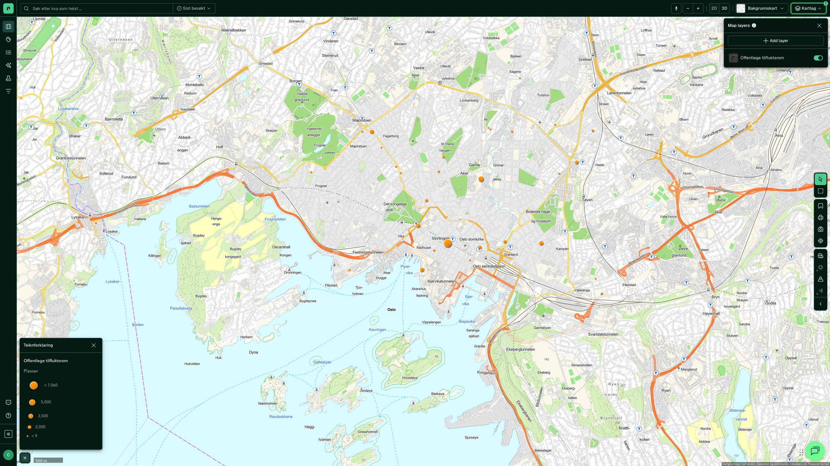The image size is (830, 466).
Task: Open the filter lines sidebar icon
Action: (8, 91)
